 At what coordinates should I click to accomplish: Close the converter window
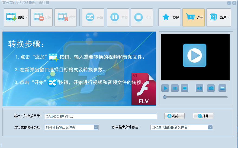(234, 3)
